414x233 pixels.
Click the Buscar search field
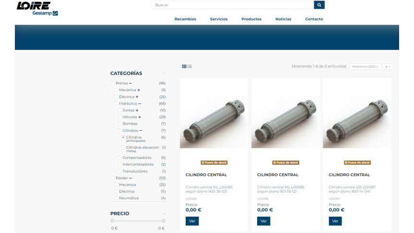coord(232,5)
